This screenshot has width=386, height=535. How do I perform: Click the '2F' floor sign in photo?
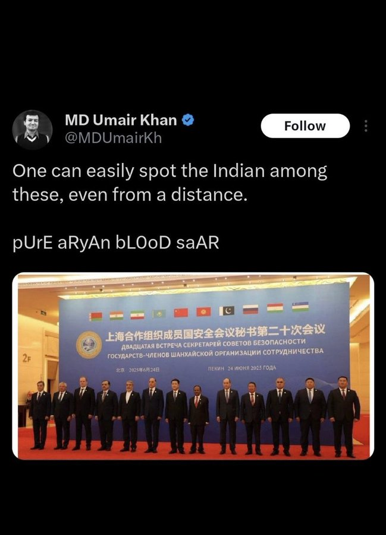[x=27, y=358]
